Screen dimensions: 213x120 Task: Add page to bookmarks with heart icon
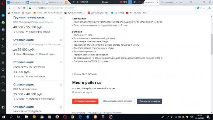204,8
